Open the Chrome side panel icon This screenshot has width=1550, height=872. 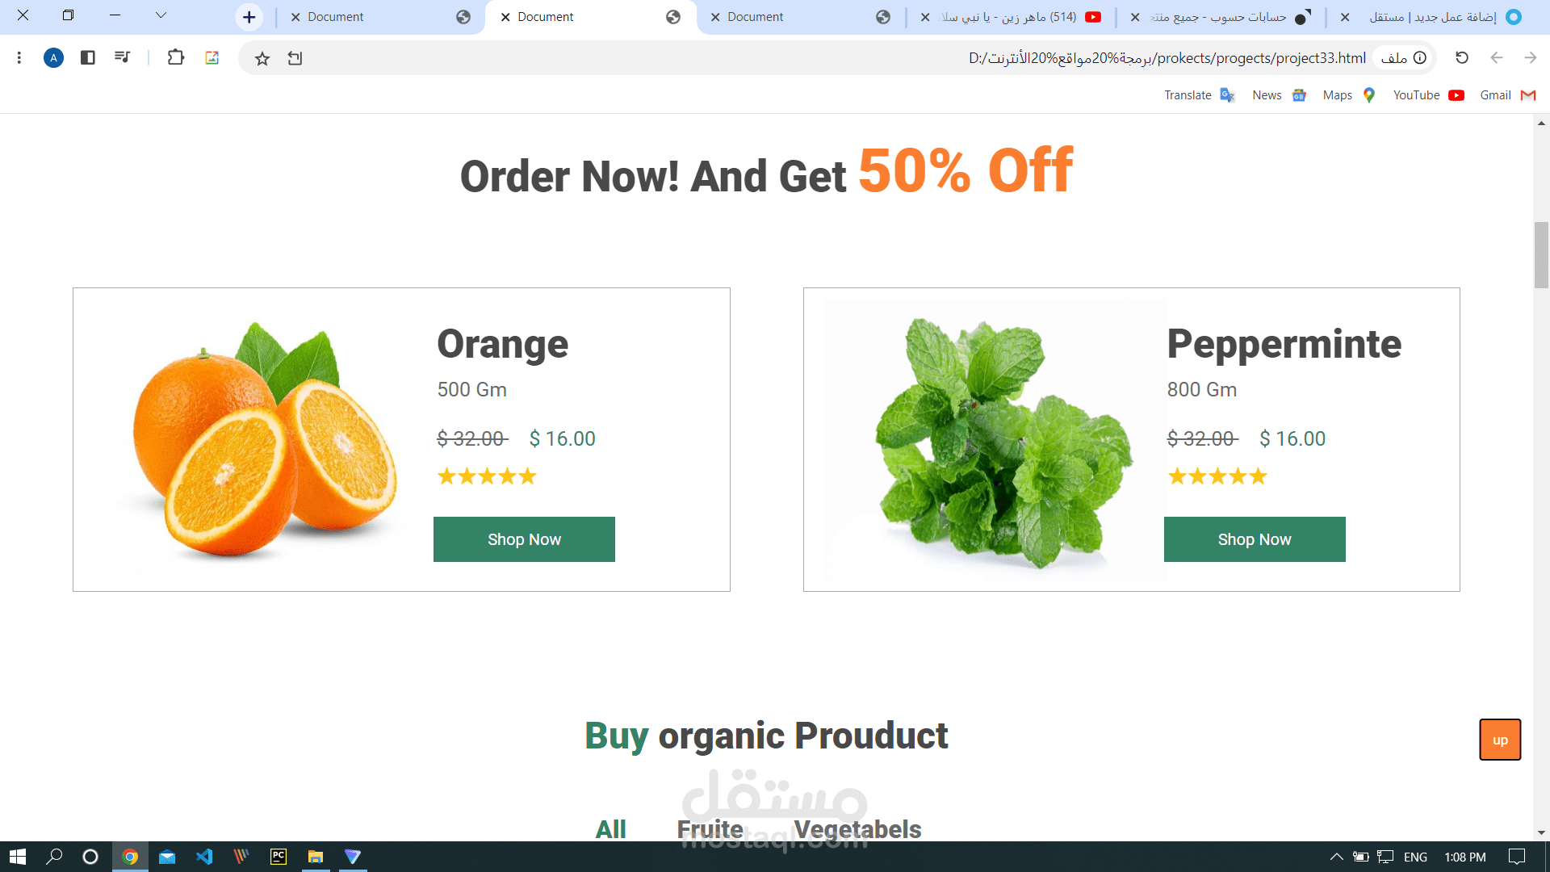click(x=88, y=57)
